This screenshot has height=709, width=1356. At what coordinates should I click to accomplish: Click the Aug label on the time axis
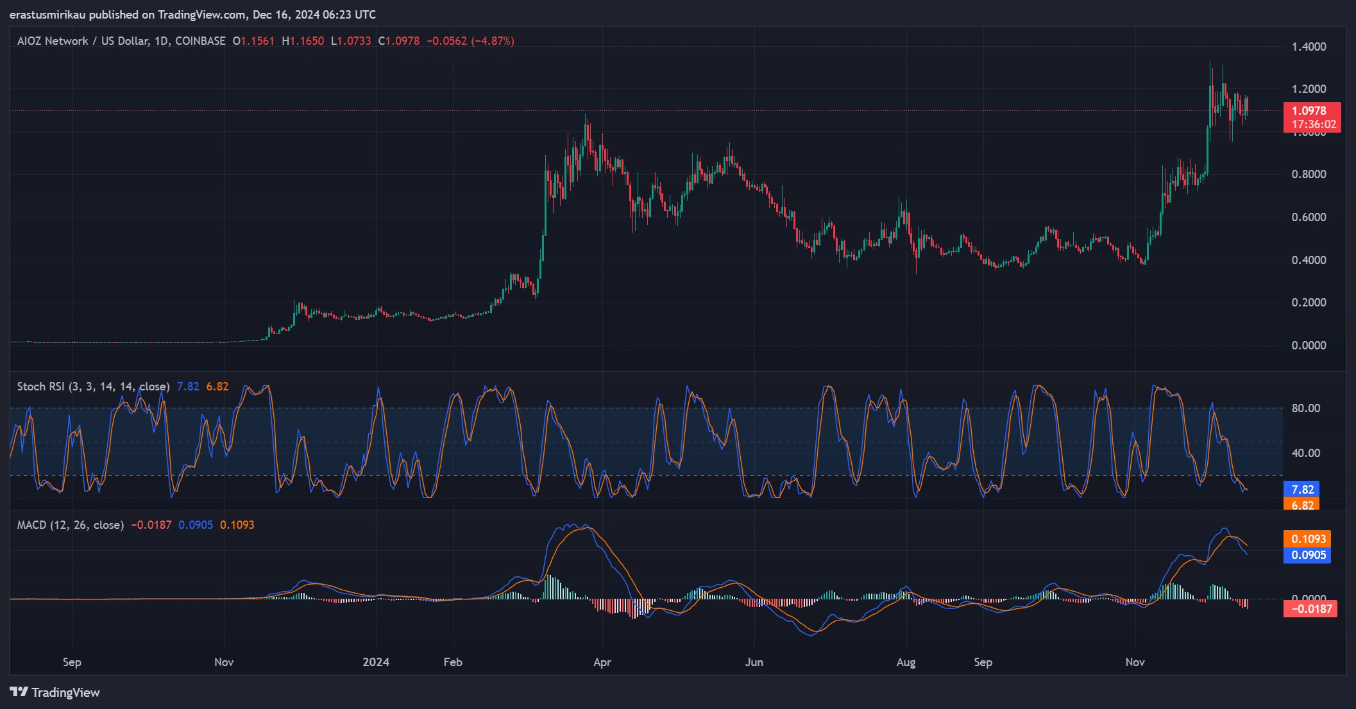tap(906, 662)
